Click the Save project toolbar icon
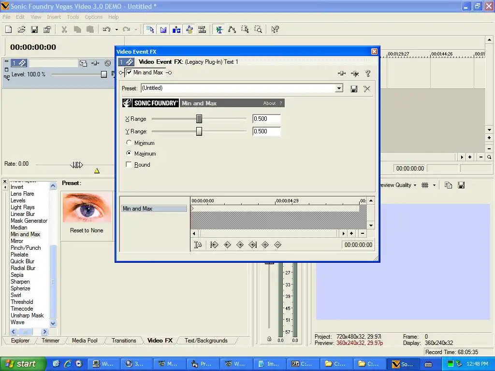Image resolution: width=495 pixels, height=371 pixels. (34, 29)
